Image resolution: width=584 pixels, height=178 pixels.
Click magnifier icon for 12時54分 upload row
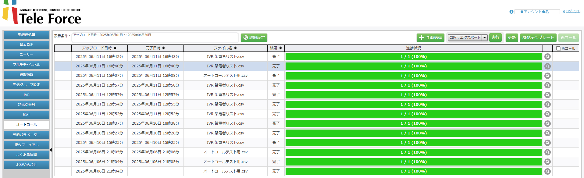coord(547,105)
